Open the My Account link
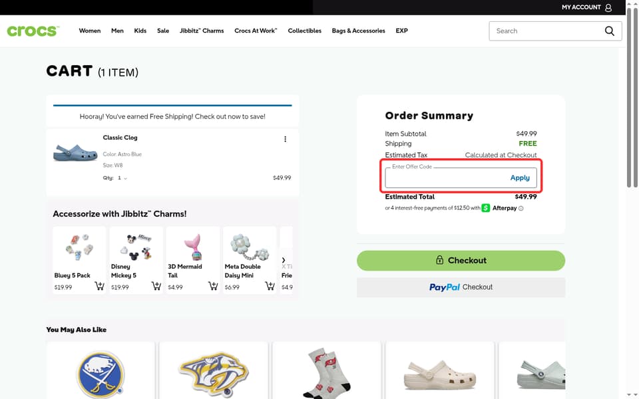This screenshot has width=639, height=399. click(581, 7)
